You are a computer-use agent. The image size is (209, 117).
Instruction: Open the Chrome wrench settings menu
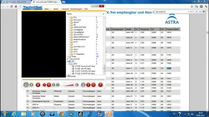[x=206, y=6]
